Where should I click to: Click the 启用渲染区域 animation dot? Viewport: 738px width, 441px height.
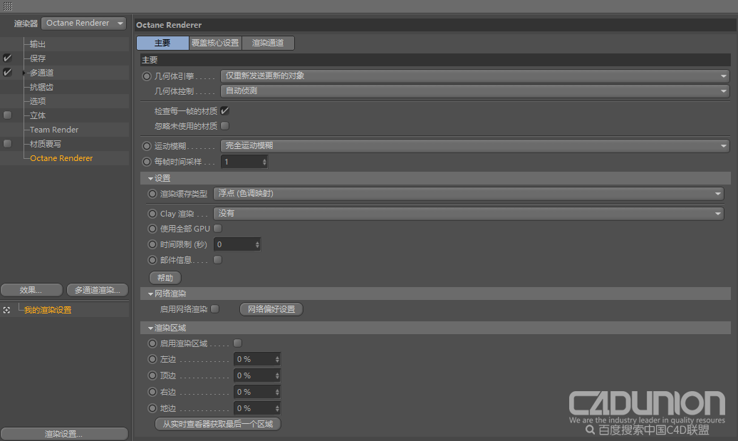point(152,343)
